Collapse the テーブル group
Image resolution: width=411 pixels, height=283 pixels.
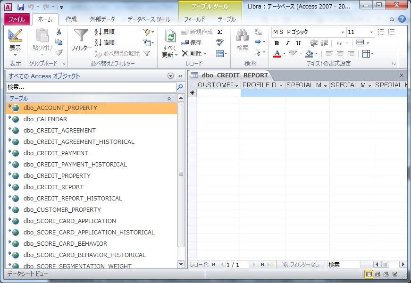click(x=169, y=99)
